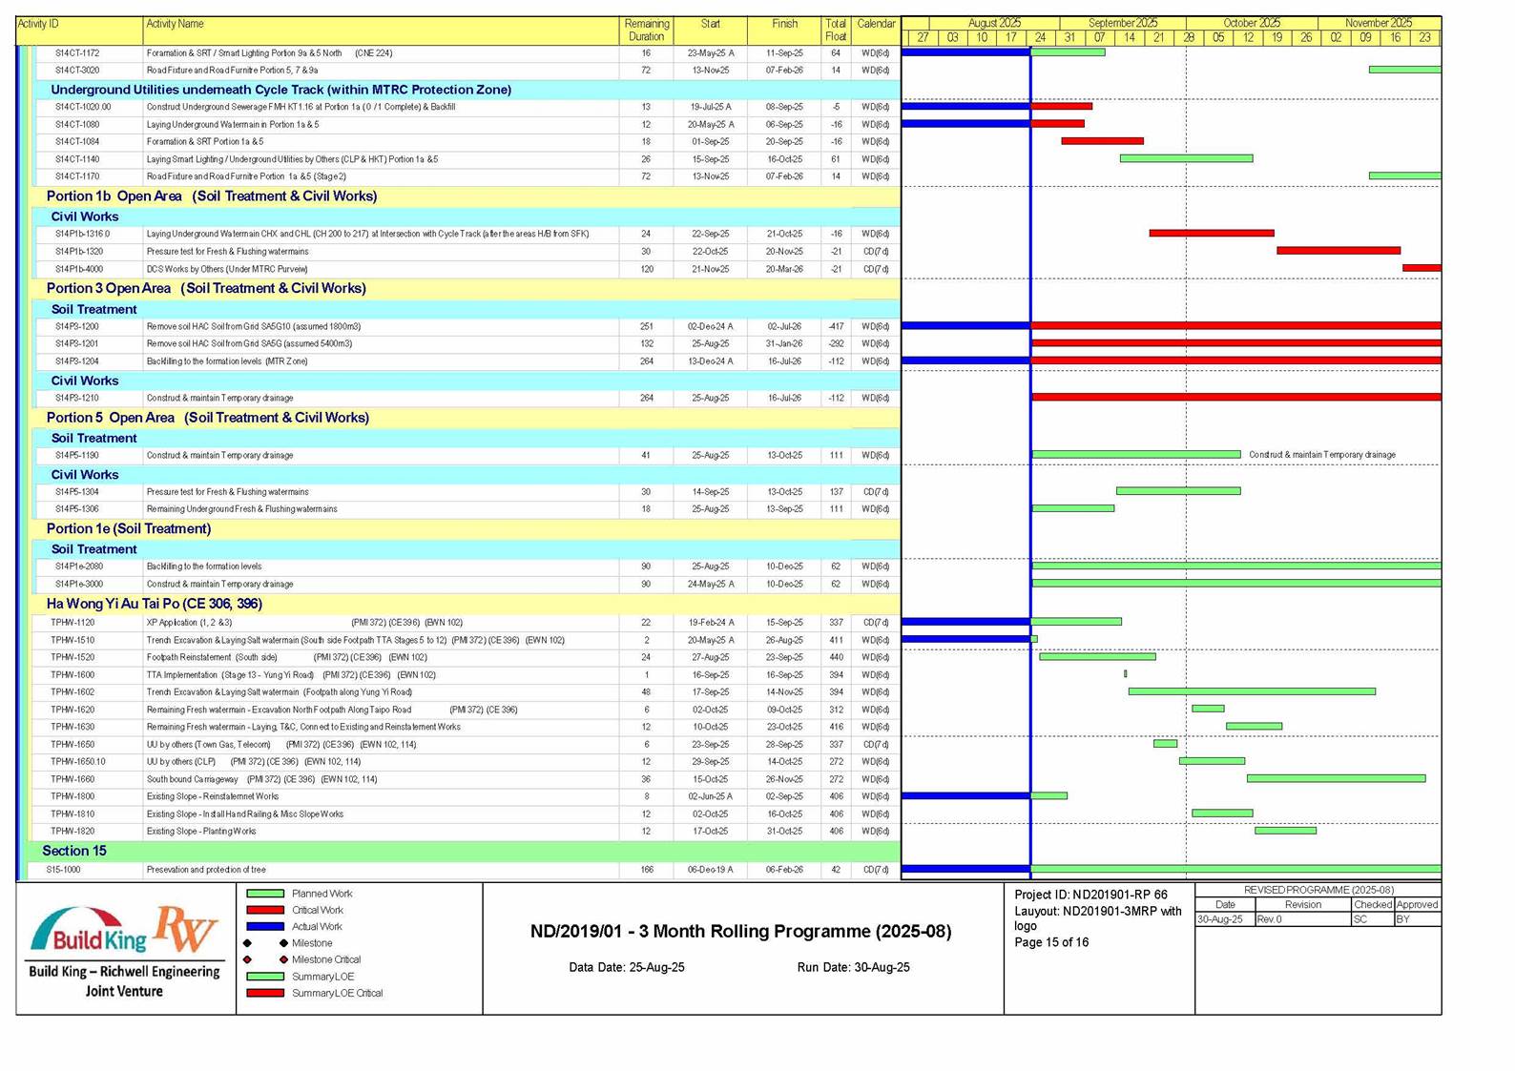Click the 'Data Date: 25-Aug-25' text
The image size is (1515, 1071).
point(627,967)
